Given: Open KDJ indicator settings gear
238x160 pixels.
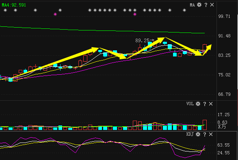Looking at the screenshot, I should tap(198, 134).
